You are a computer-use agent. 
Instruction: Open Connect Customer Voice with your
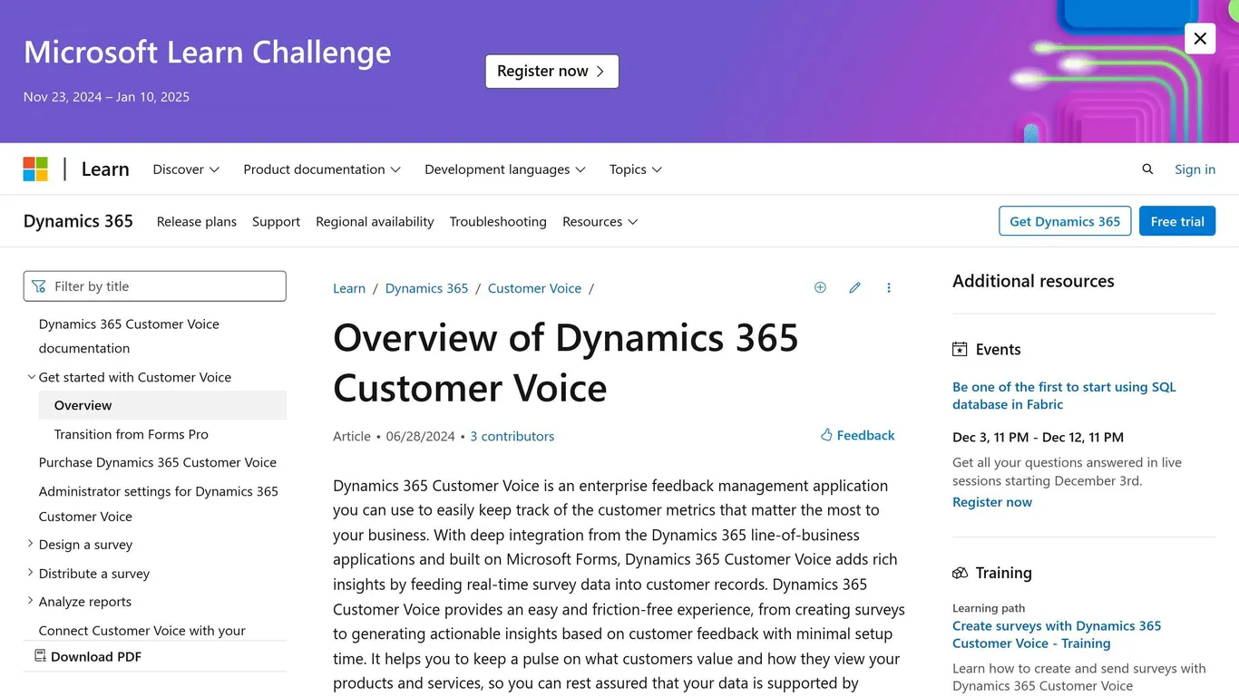coord(142,630)
